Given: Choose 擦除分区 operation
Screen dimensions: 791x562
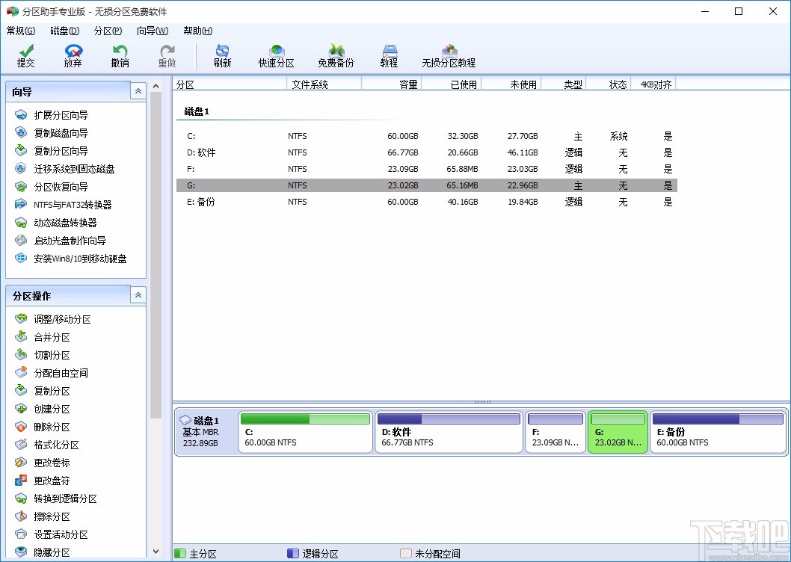Looking at the screenshot, I should (52, 516).
